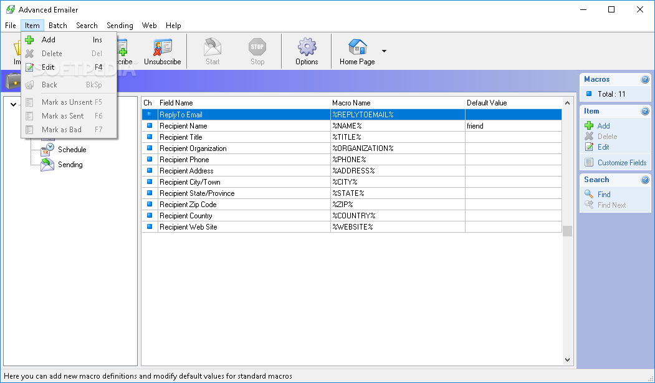Toggle checkbox for Recipient Zip Code row
The image size is (655, 383).
[149, 205]
